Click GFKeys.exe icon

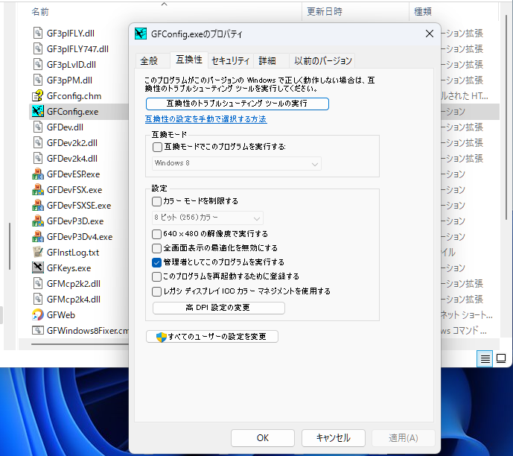click(38, 268)
